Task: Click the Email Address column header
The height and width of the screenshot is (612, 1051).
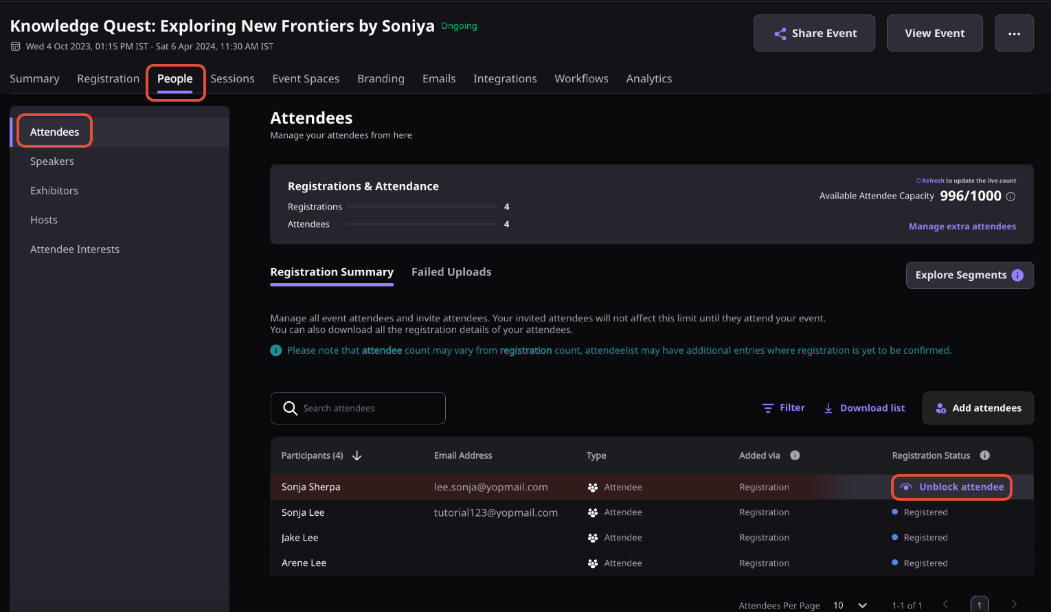Action: coord(463,455)
